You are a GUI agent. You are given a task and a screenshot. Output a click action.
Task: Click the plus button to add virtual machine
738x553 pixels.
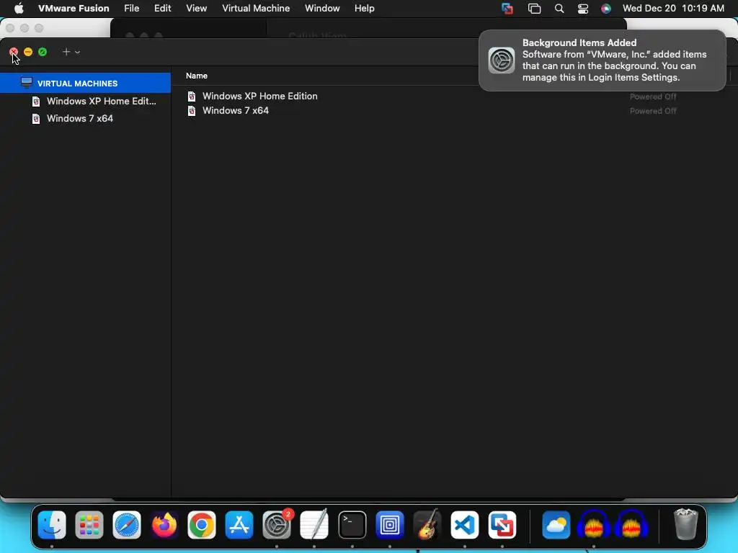66,52
